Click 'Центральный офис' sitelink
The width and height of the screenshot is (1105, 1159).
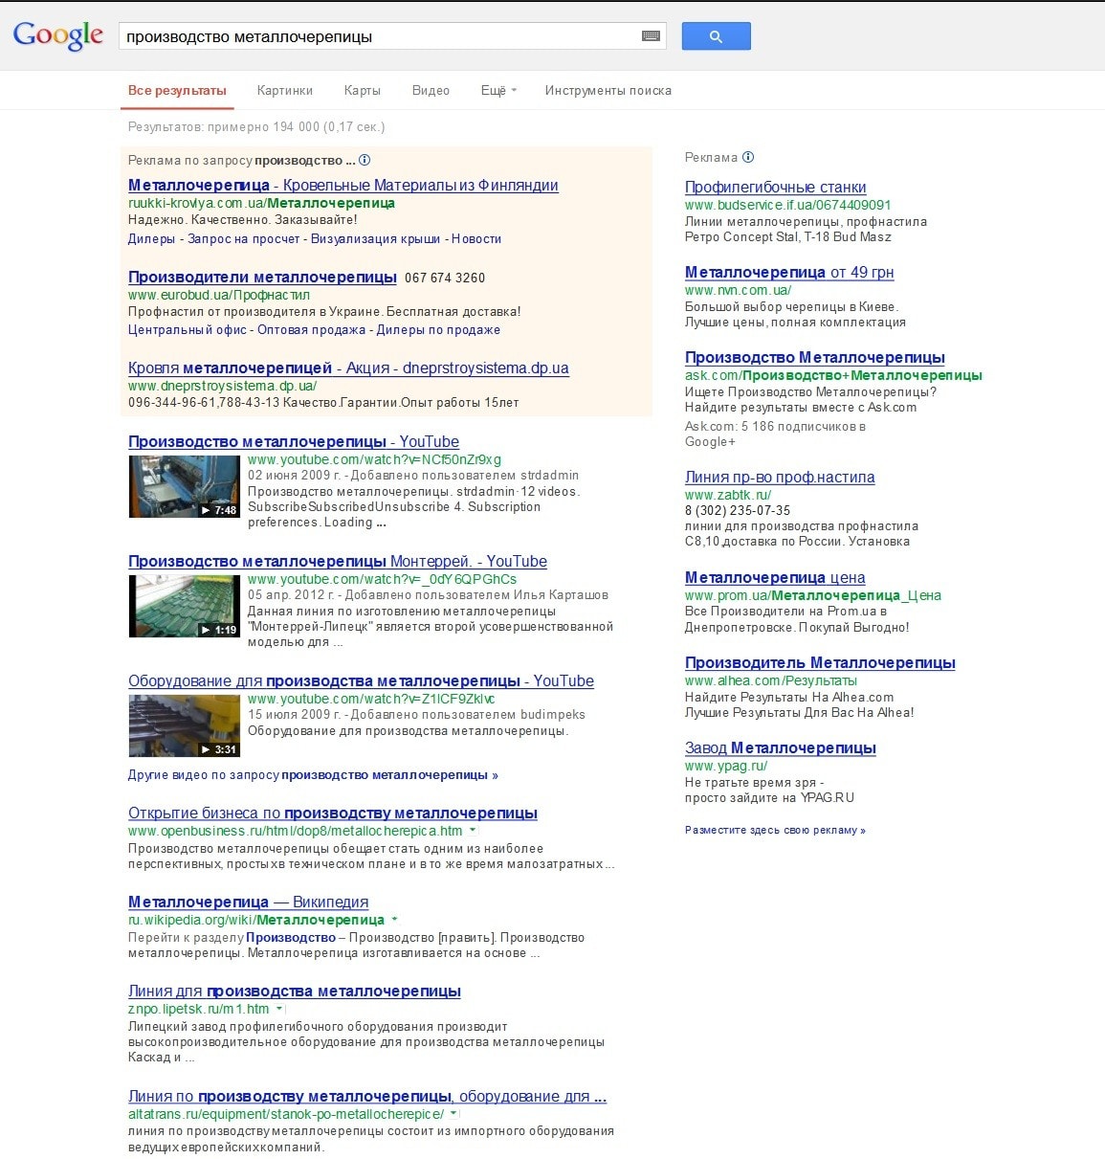[188, 329]
